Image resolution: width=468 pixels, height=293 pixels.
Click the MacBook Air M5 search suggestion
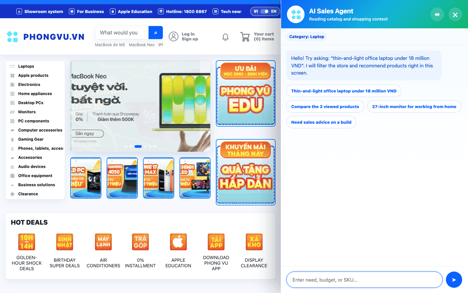tap(110, 45)
